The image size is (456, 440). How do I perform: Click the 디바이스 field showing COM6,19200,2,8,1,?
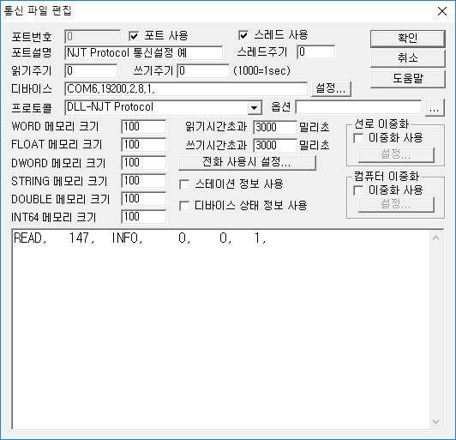click(x=186, y=88)
